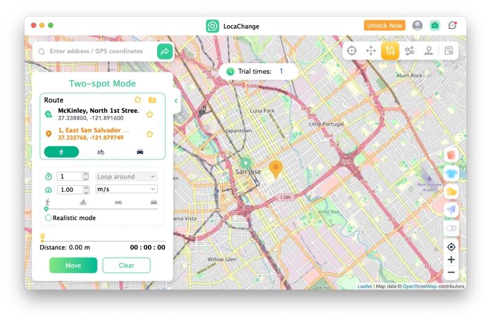
Task: Select the Two-spot mode route icon
Action: pos(390,51)
